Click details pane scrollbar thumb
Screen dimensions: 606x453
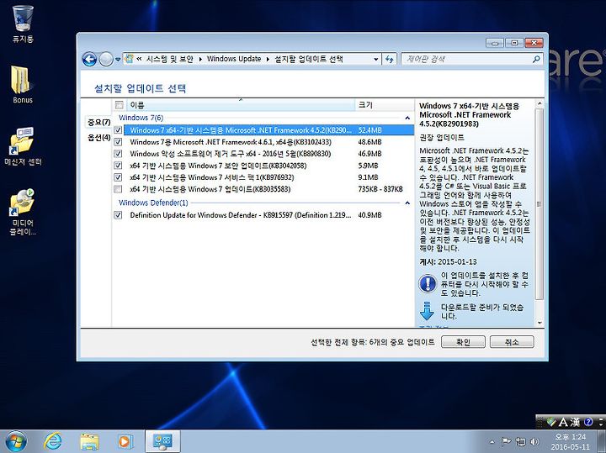(540, 203)
